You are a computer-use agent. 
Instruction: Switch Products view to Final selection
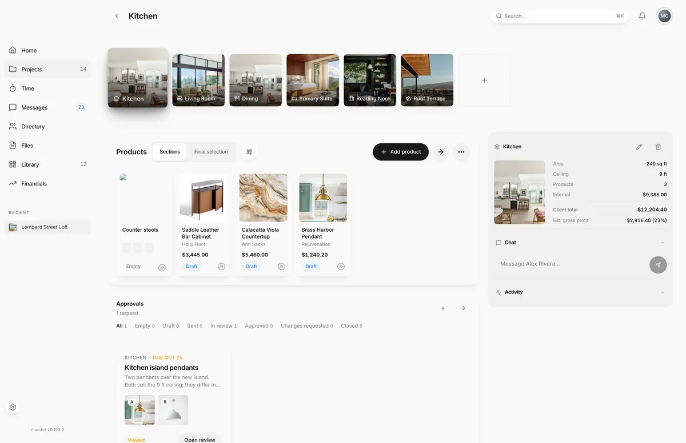tap(211, 152)
